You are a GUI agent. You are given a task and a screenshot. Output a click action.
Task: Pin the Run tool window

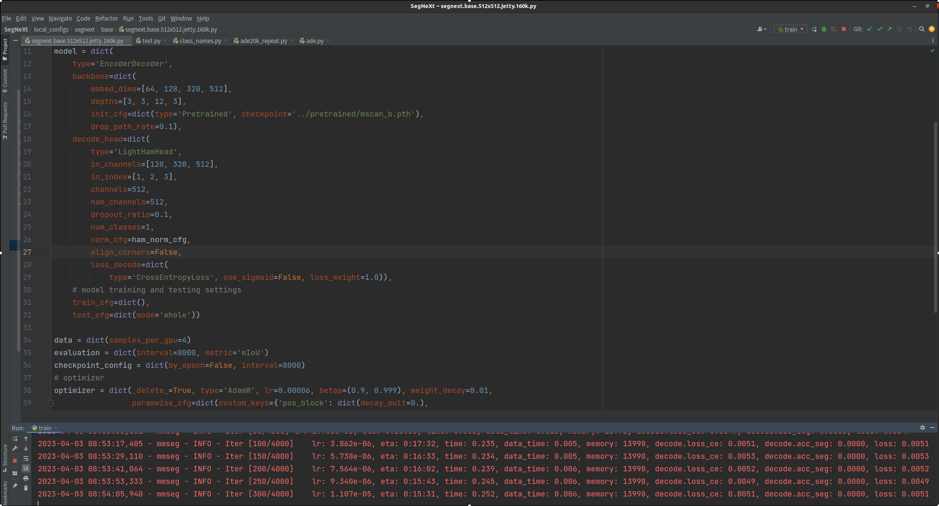point(15,485)
